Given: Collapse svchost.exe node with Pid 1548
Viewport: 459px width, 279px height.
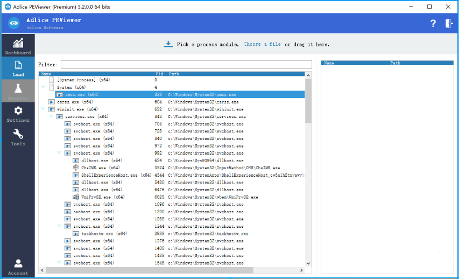Looking at the screenshot, I should click(x=59, y=263).
